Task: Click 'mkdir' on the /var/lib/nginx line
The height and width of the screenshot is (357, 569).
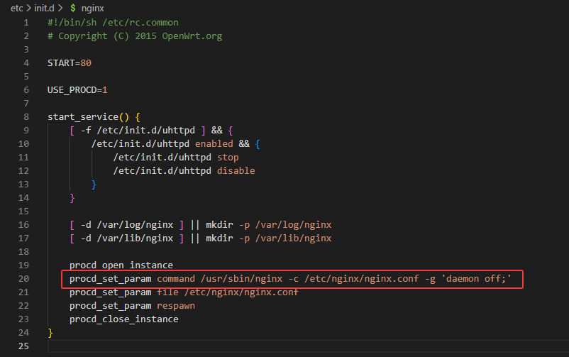Action: 219,238
